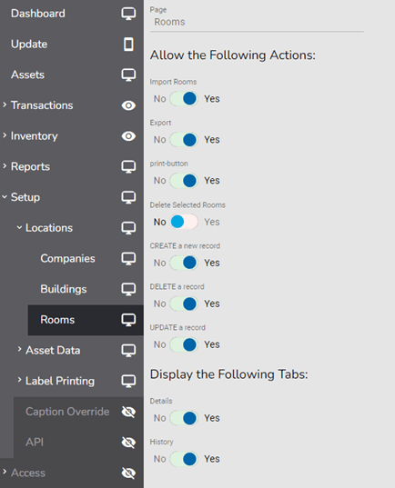
Task: Click the Page name field showing Rooms
Action: point(257,22)
